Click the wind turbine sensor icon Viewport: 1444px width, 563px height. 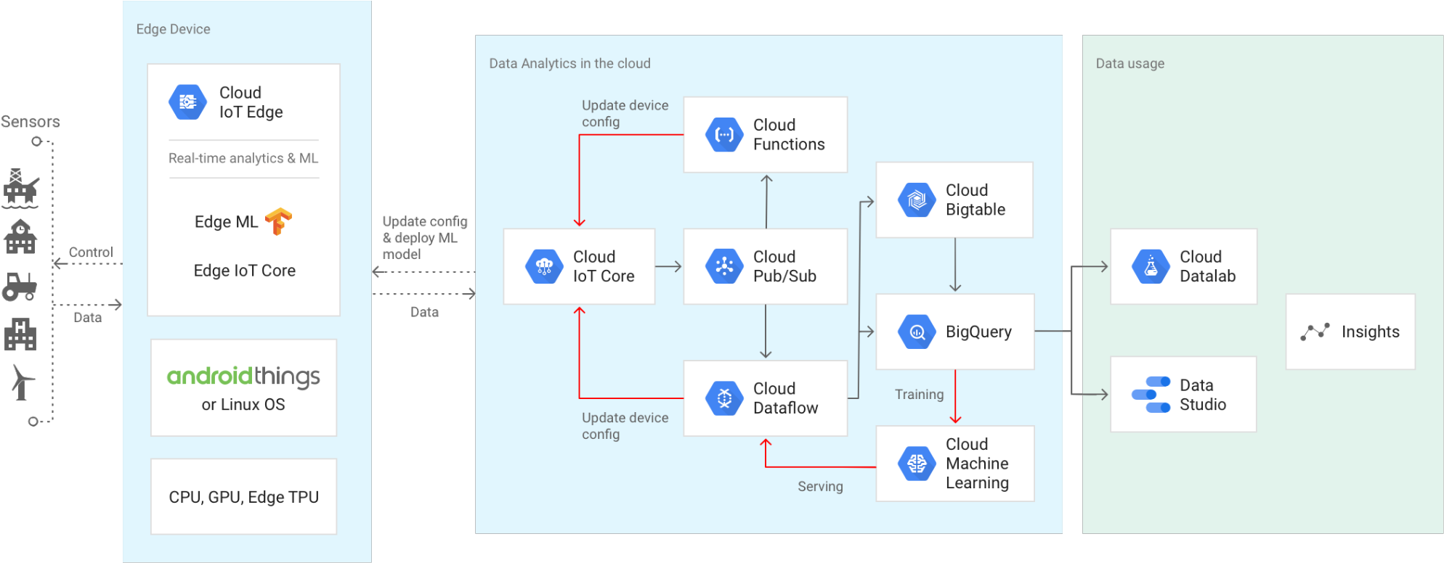click(22, 382)
